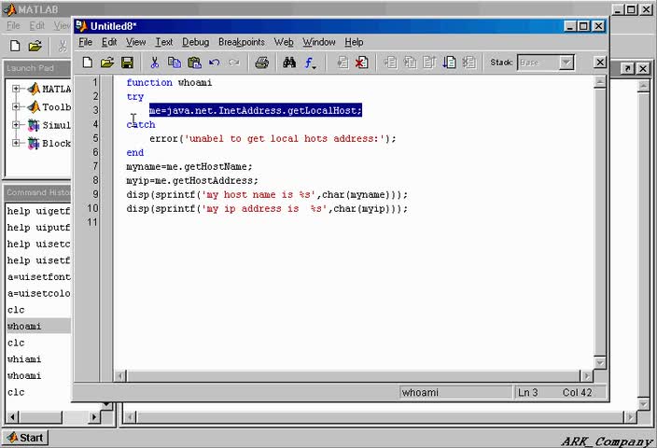The image size is (657, 448).
Task: Click the Step In debug icon
Action: pyautogui.click(x=410, y=63)
